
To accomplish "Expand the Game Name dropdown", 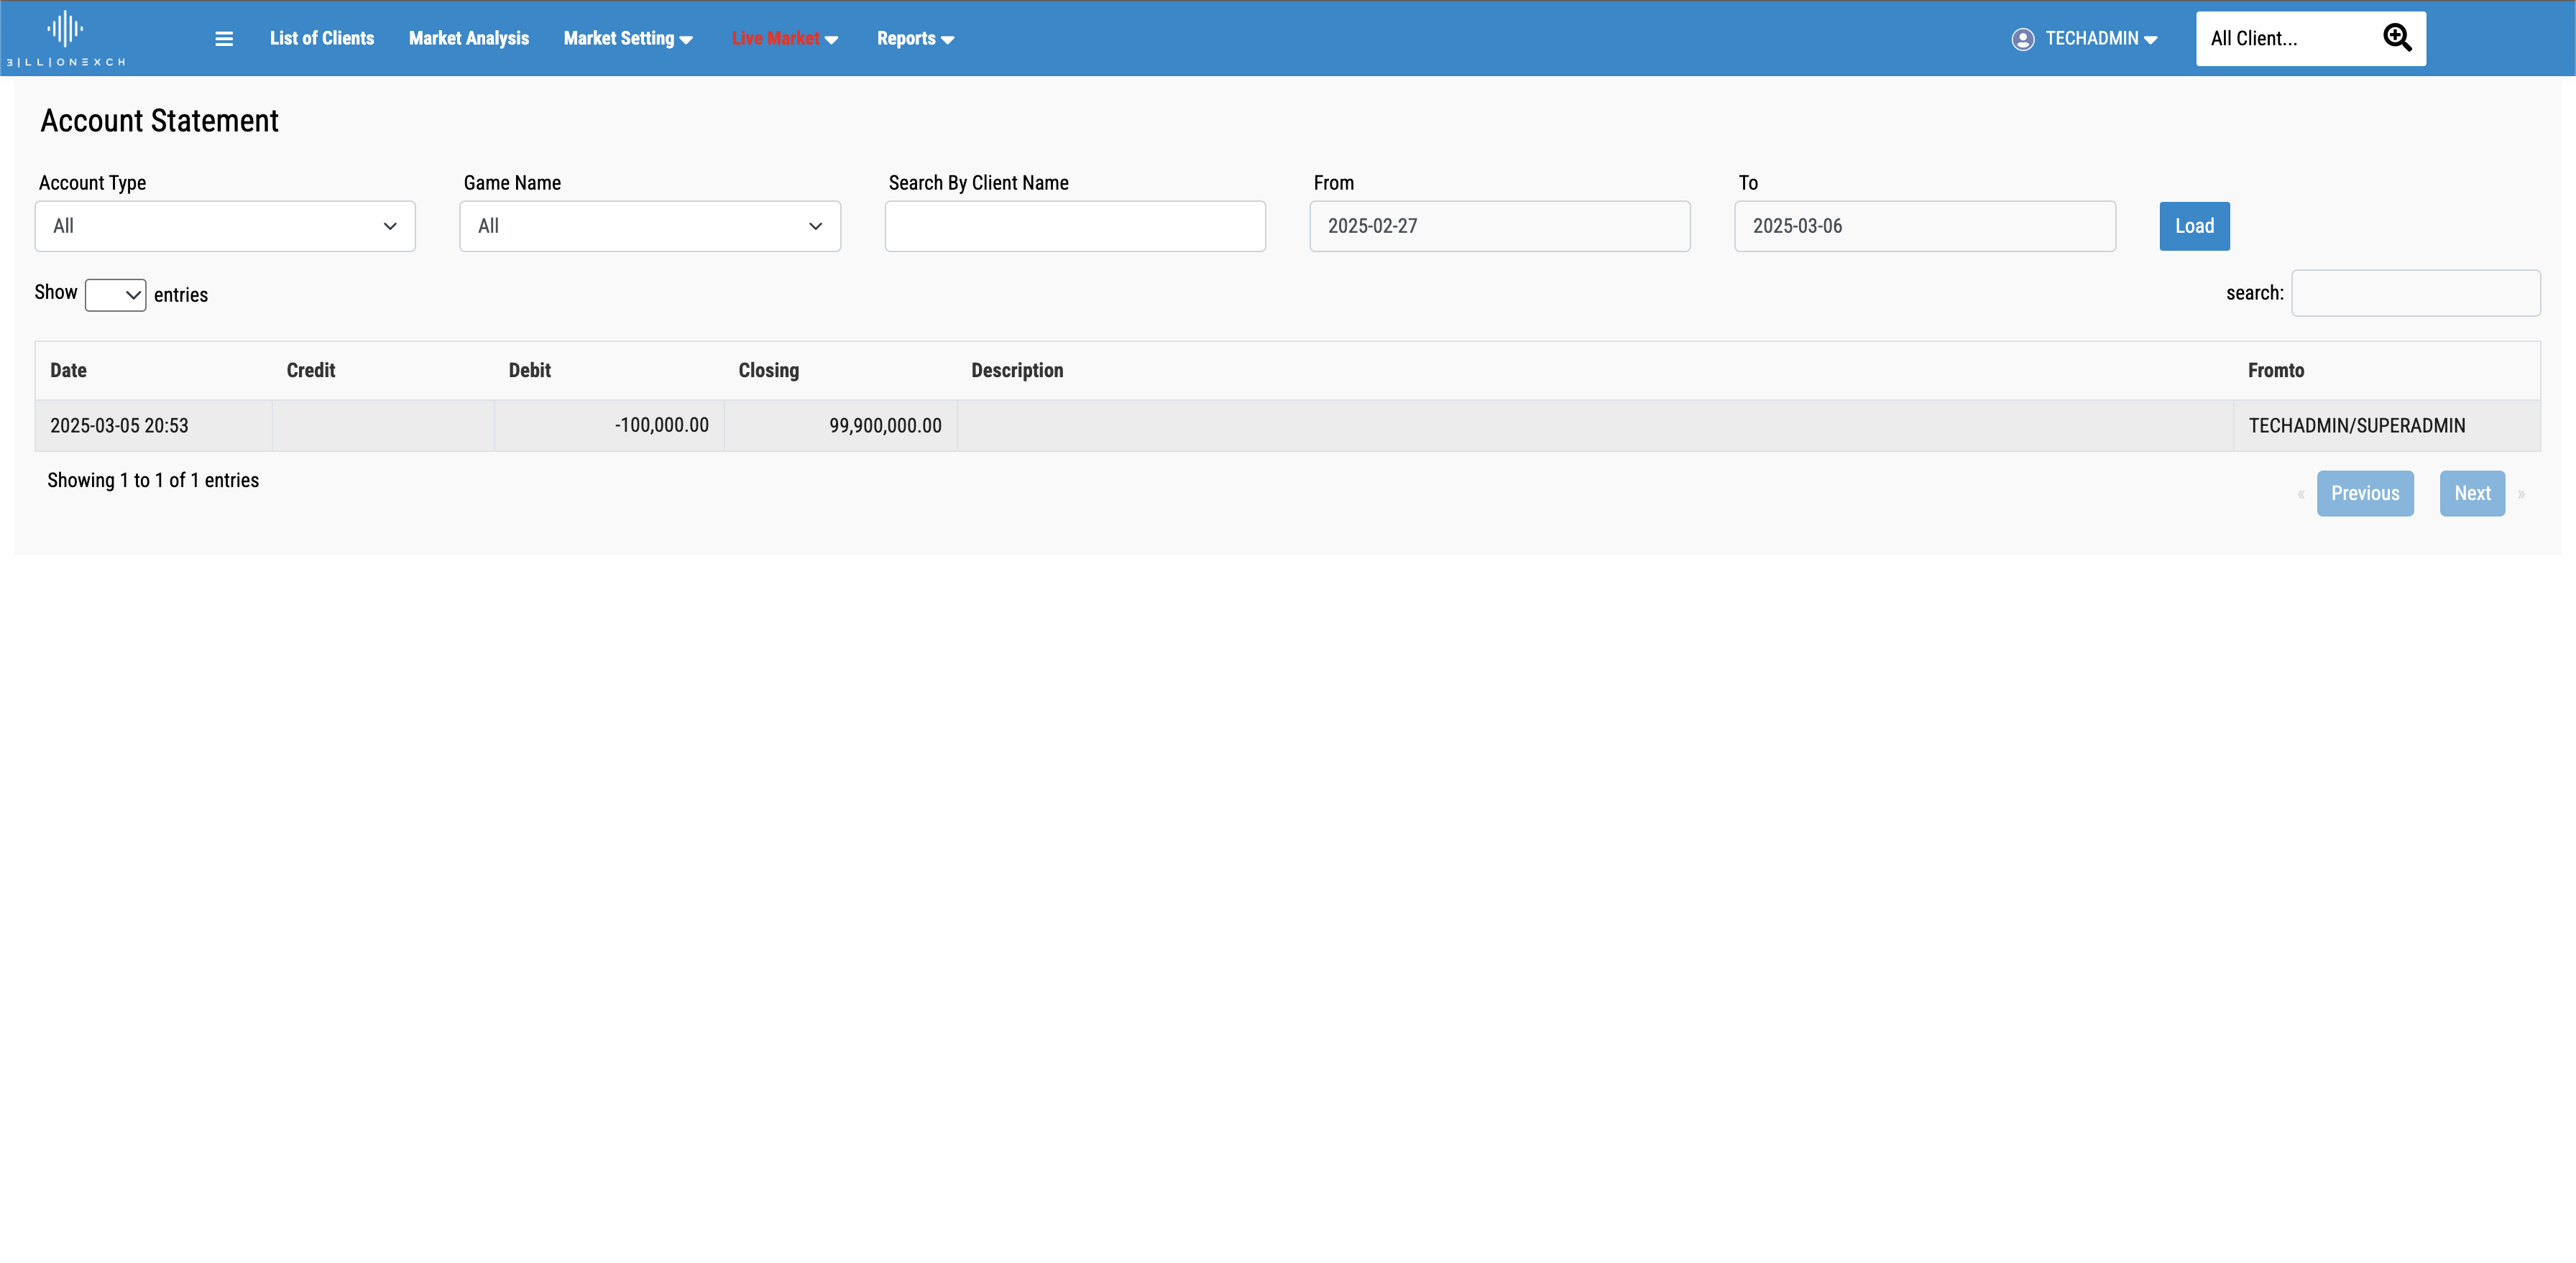I will (x=650, y=226).
